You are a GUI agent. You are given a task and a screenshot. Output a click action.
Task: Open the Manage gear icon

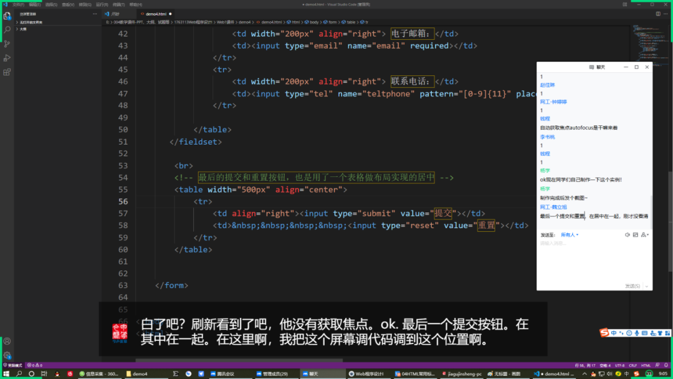[7, 355]
